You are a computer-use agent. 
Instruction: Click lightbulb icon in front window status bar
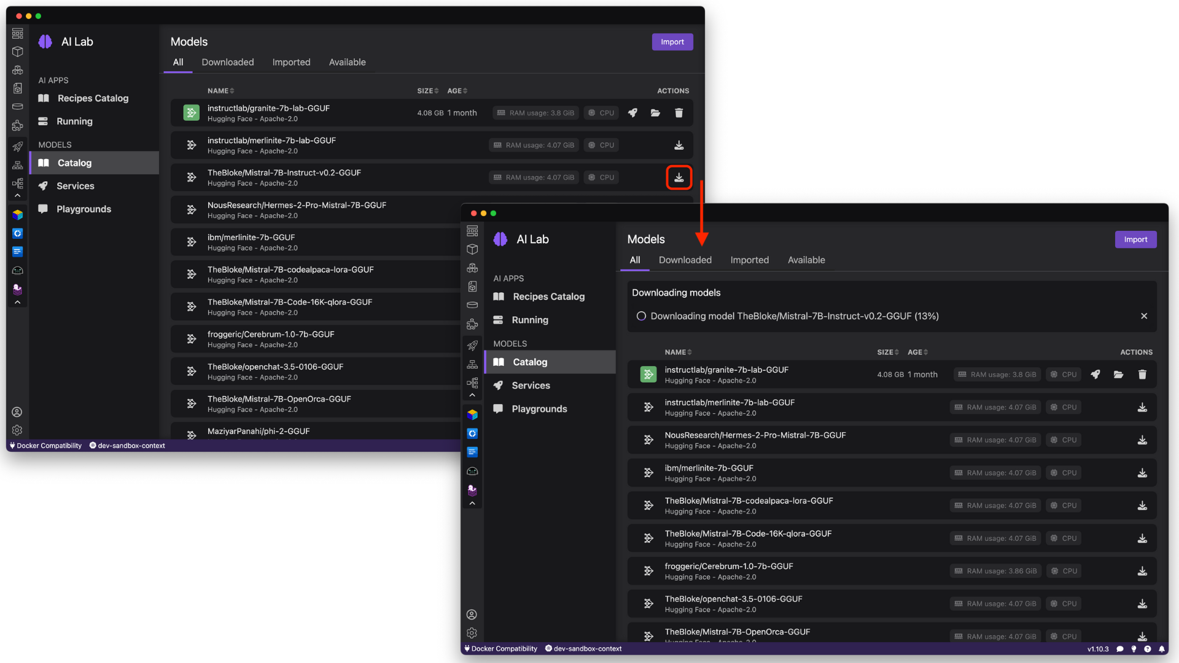[1134, 649]
